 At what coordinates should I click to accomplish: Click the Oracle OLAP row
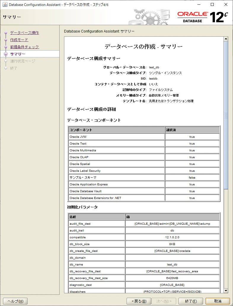click(x=144, y=157)
